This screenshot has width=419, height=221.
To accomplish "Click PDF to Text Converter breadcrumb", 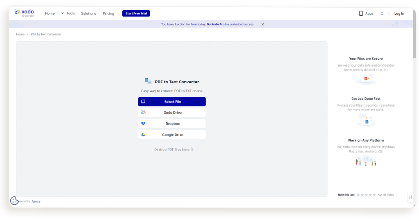I will tap(46, 34).
